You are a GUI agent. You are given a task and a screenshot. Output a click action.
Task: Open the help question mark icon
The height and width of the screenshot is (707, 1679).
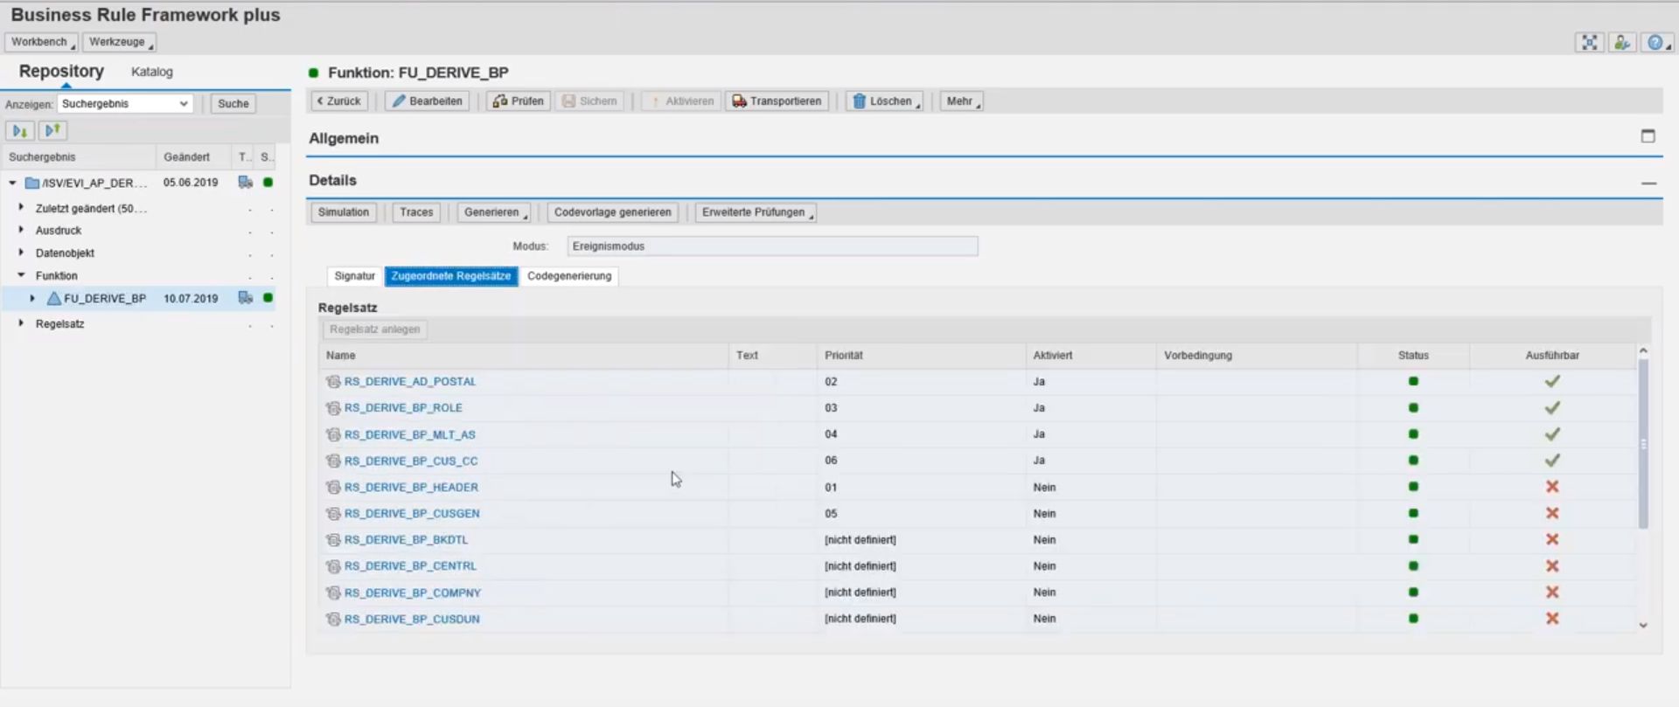pos(1655,42)
